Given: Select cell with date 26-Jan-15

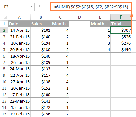Looking at the screenshot, I should tap(19, 62).
